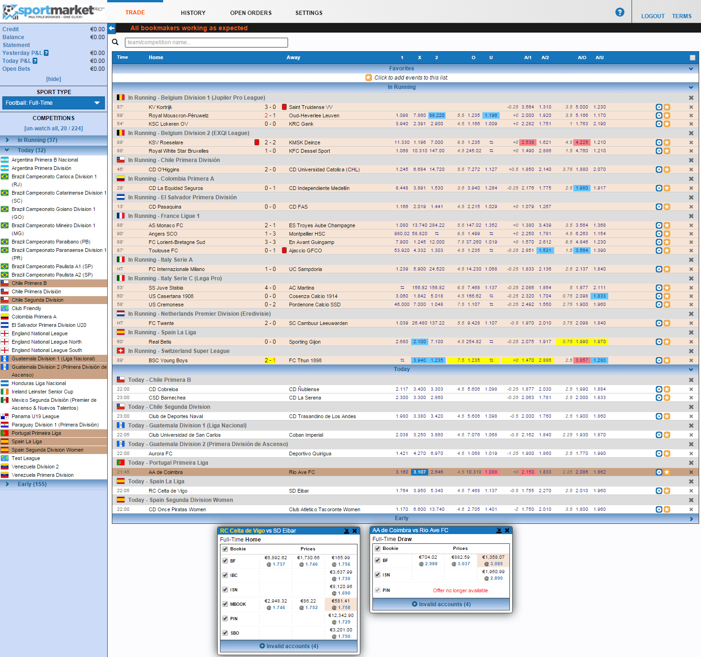Screen dimensions: 701x657
Task: Remove the France Ligue 1 group
Action: coord(691,216)
